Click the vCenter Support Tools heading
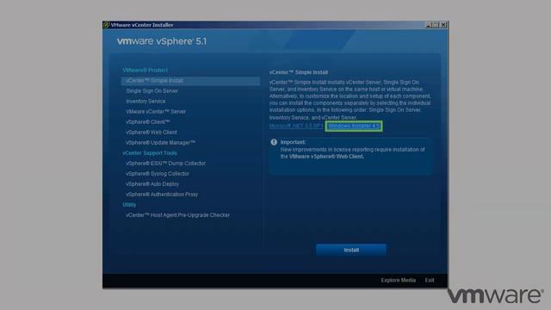This screenshot has height=310, width=551. 150,153
